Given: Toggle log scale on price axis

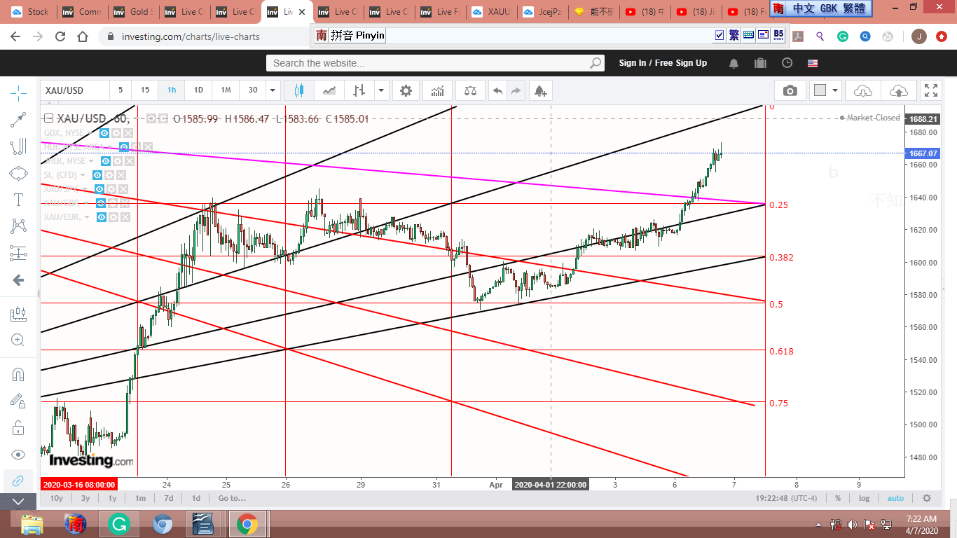Looking at the screenshot, I should tap(864, 498).
